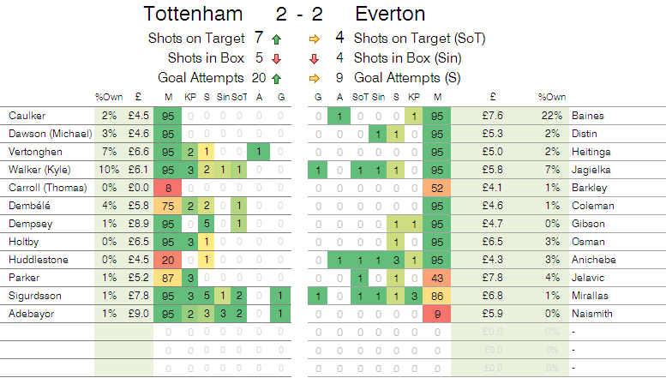Click Naismith's red minutes cell showing 9

tap(437, 314)
